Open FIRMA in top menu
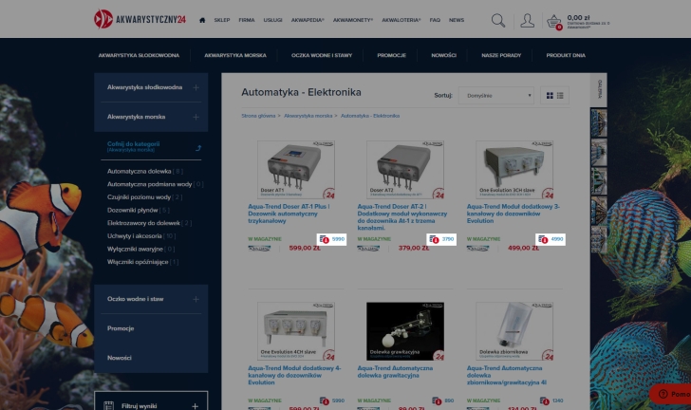Screen dimensions: 691x410 [247, 20]
